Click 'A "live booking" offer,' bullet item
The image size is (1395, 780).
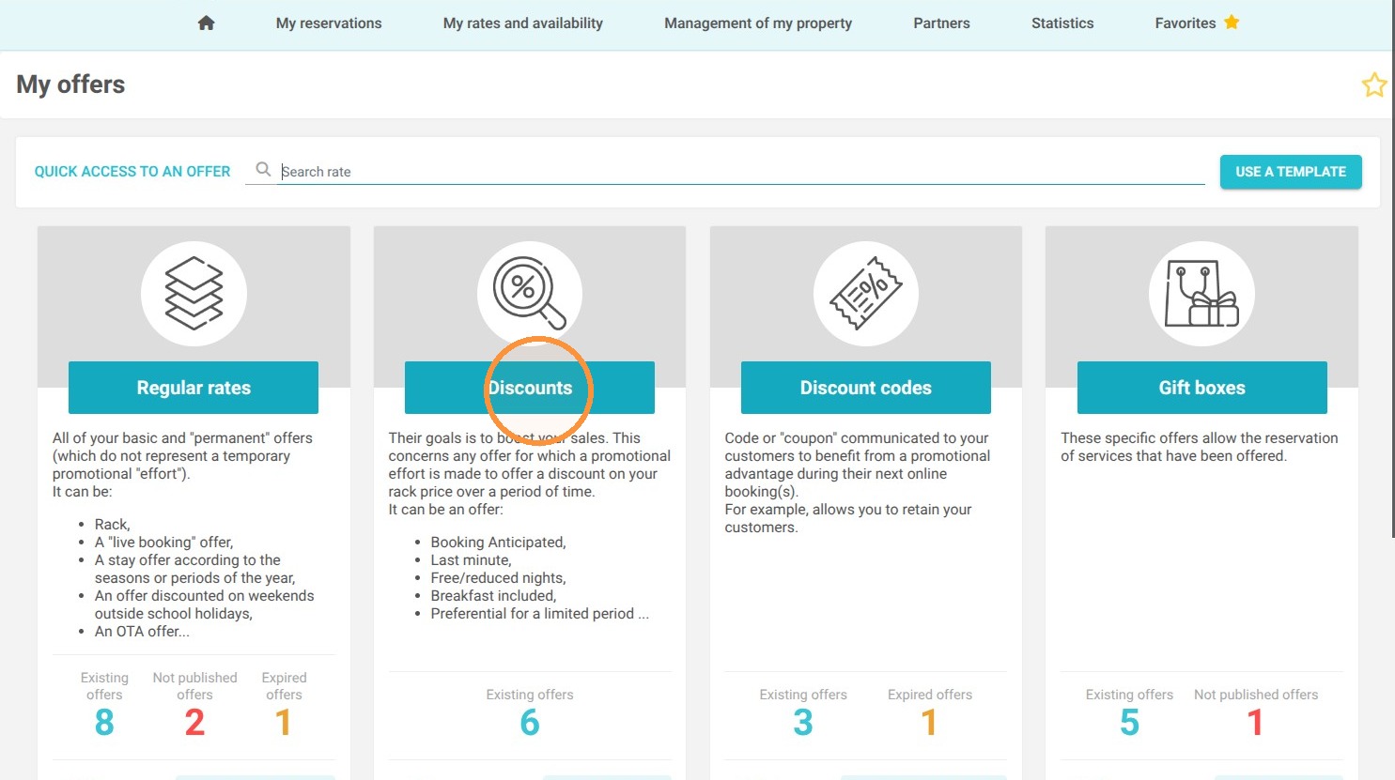click(x=163, y=543)
